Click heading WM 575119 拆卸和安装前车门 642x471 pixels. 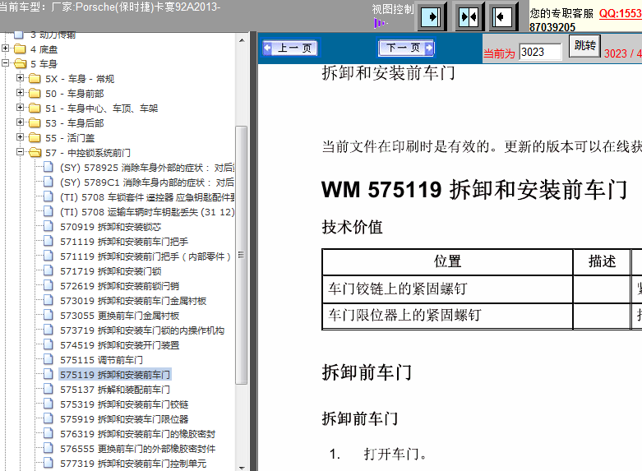474,190
